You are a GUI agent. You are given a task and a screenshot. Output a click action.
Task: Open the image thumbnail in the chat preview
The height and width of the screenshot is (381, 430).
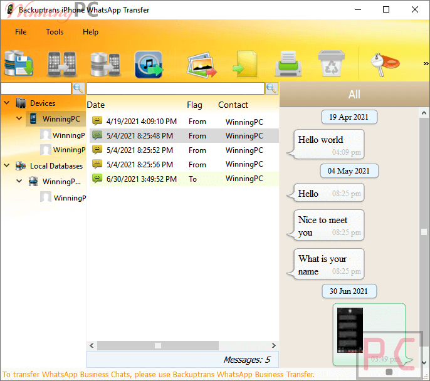click(350, 330)
